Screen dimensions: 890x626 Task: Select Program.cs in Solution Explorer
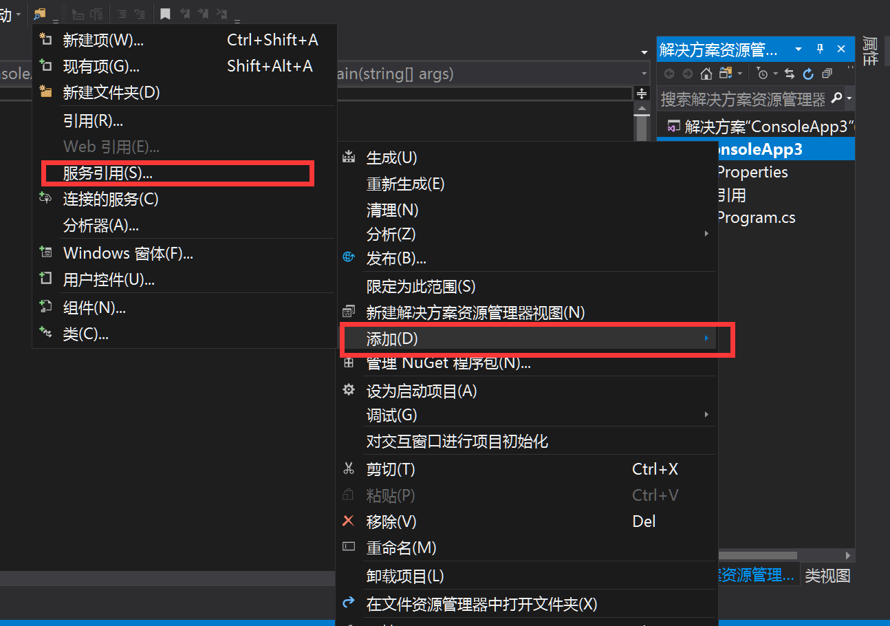click(756, 218)
